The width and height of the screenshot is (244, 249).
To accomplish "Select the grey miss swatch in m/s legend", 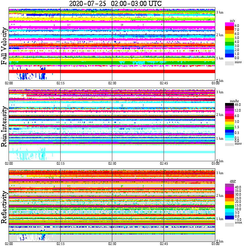I will (x=229, y=63).
